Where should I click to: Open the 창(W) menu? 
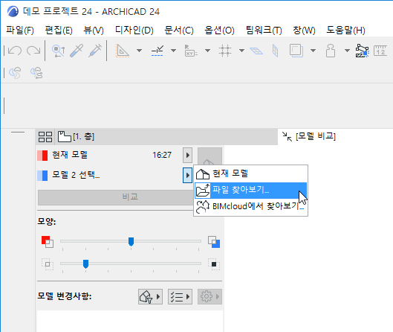click(x=304, y=31)
